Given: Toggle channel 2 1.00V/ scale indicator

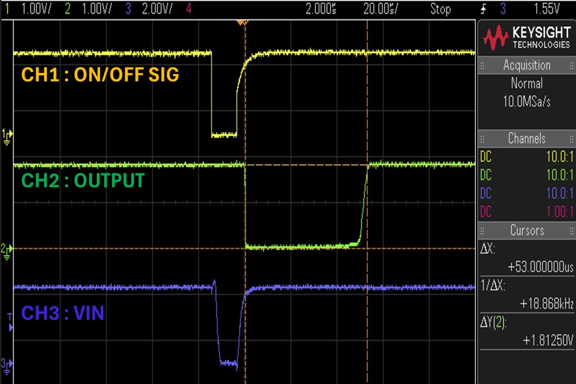Looking at the screenshot, I should [88, 8].
